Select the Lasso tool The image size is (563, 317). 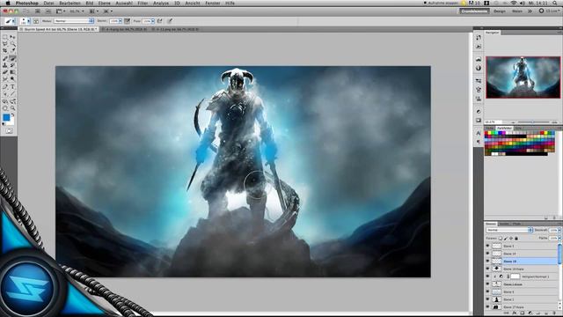coord(5,44)
